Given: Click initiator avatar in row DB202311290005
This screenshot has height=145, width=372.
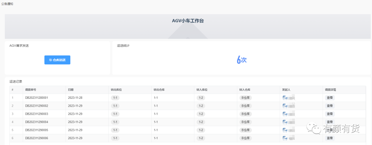Looking at the screenshot, I should [285, 130].
